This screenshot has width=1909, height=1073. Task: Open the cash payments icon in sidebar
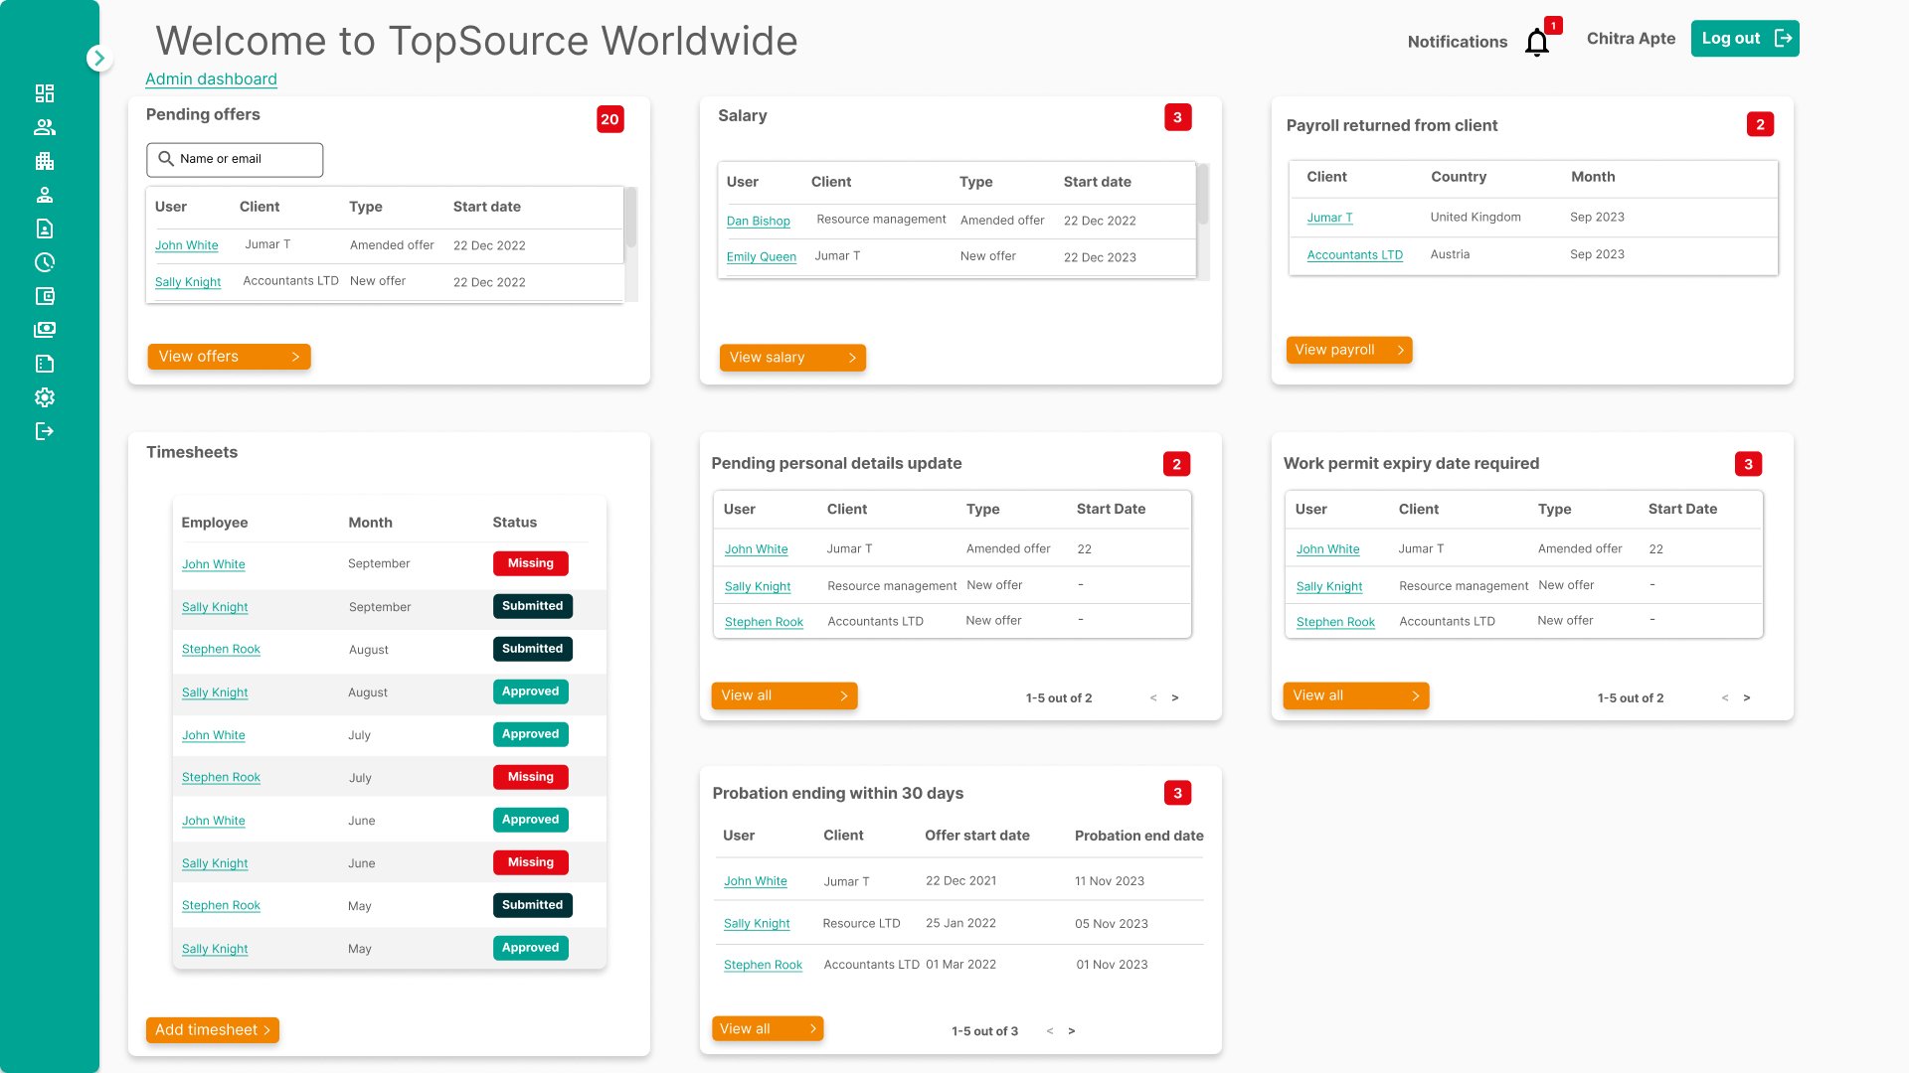click(45, 330)
